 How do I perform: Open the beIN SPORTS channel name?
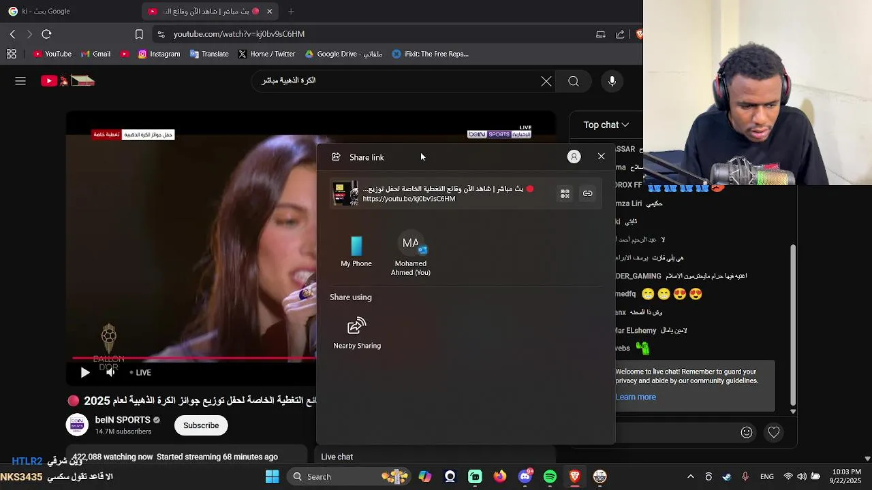point(123,420)
